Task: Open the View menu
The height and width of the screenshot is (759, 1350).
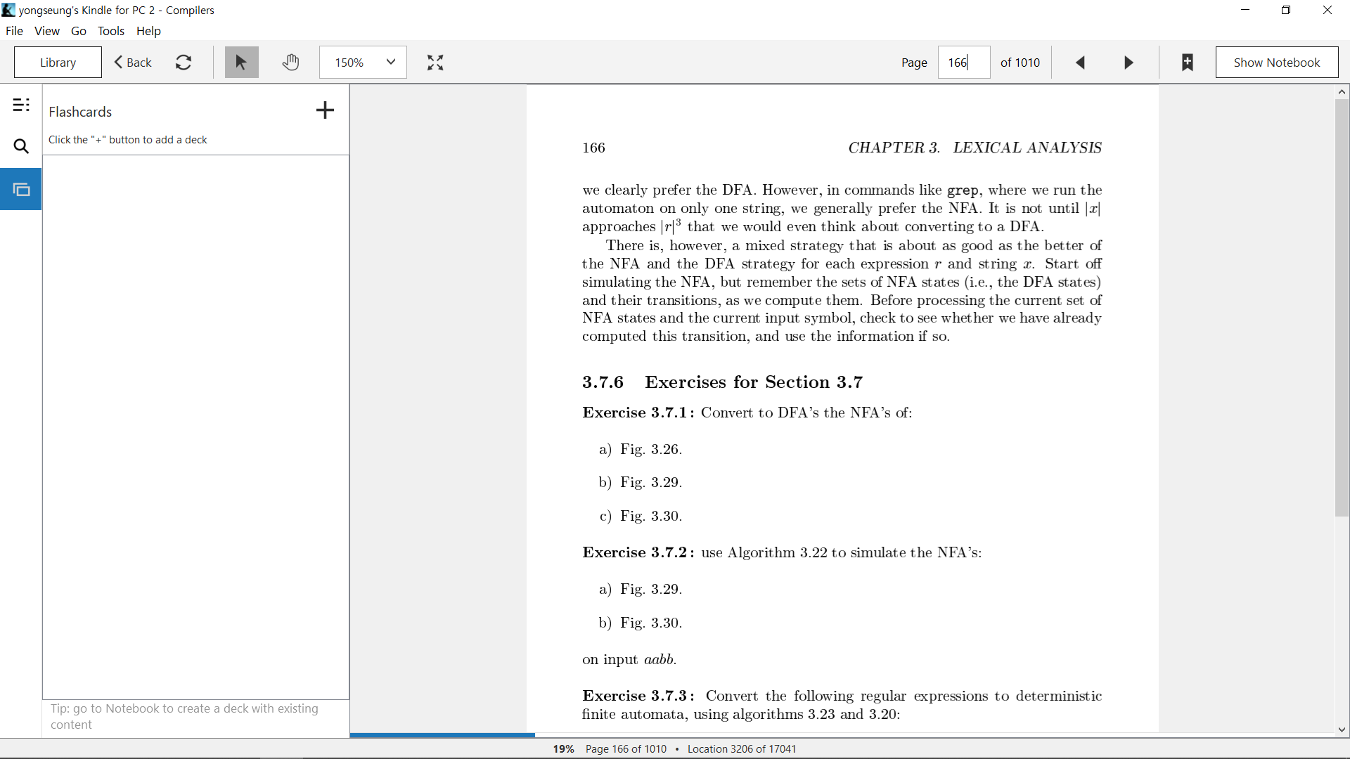Action: pyautogui.click(x=47, y=31)
